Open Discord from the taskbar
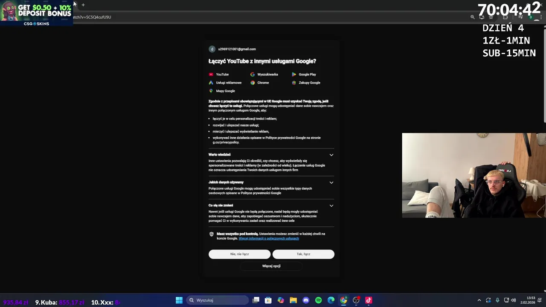The width and height of the screenshot is (546, 307). tap(306, 300)
